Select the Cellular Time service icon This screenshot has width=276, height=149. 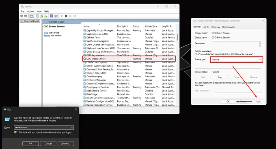84,37
